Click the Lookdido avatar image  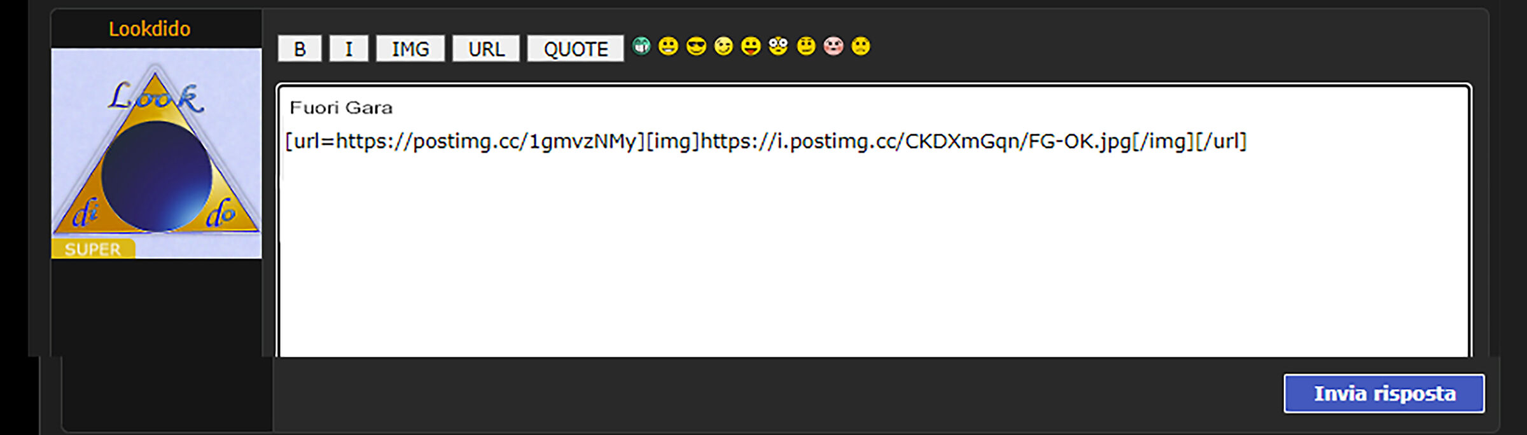tap(157, 153)
